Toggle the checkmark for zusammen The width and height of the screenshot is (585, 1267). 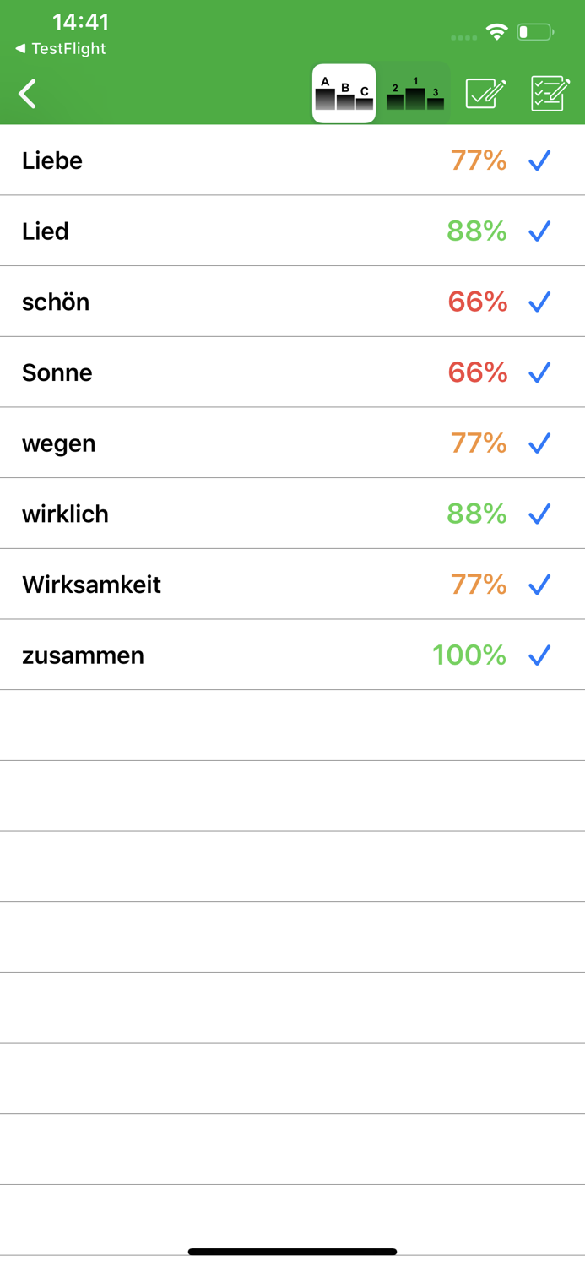539,655
